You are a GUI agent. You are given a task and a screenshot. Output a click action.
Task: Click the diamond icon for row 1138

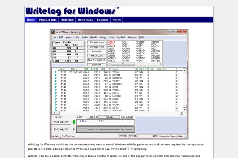coord(56,78)
